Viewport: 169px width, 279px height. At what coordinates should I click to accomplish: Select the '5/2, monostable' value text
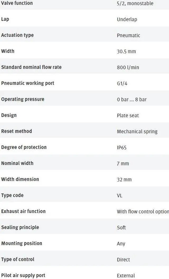(x=135, y=3)
